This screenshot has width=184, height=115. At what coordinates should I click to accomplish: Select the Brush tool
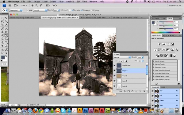point(6,29)
